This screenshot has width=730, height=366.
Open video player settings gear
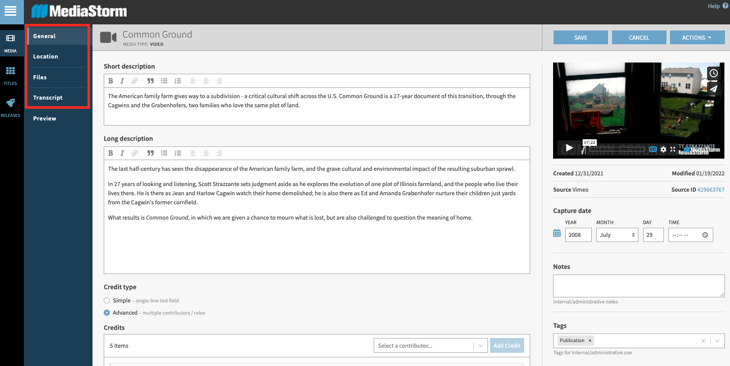coord(663,149)
